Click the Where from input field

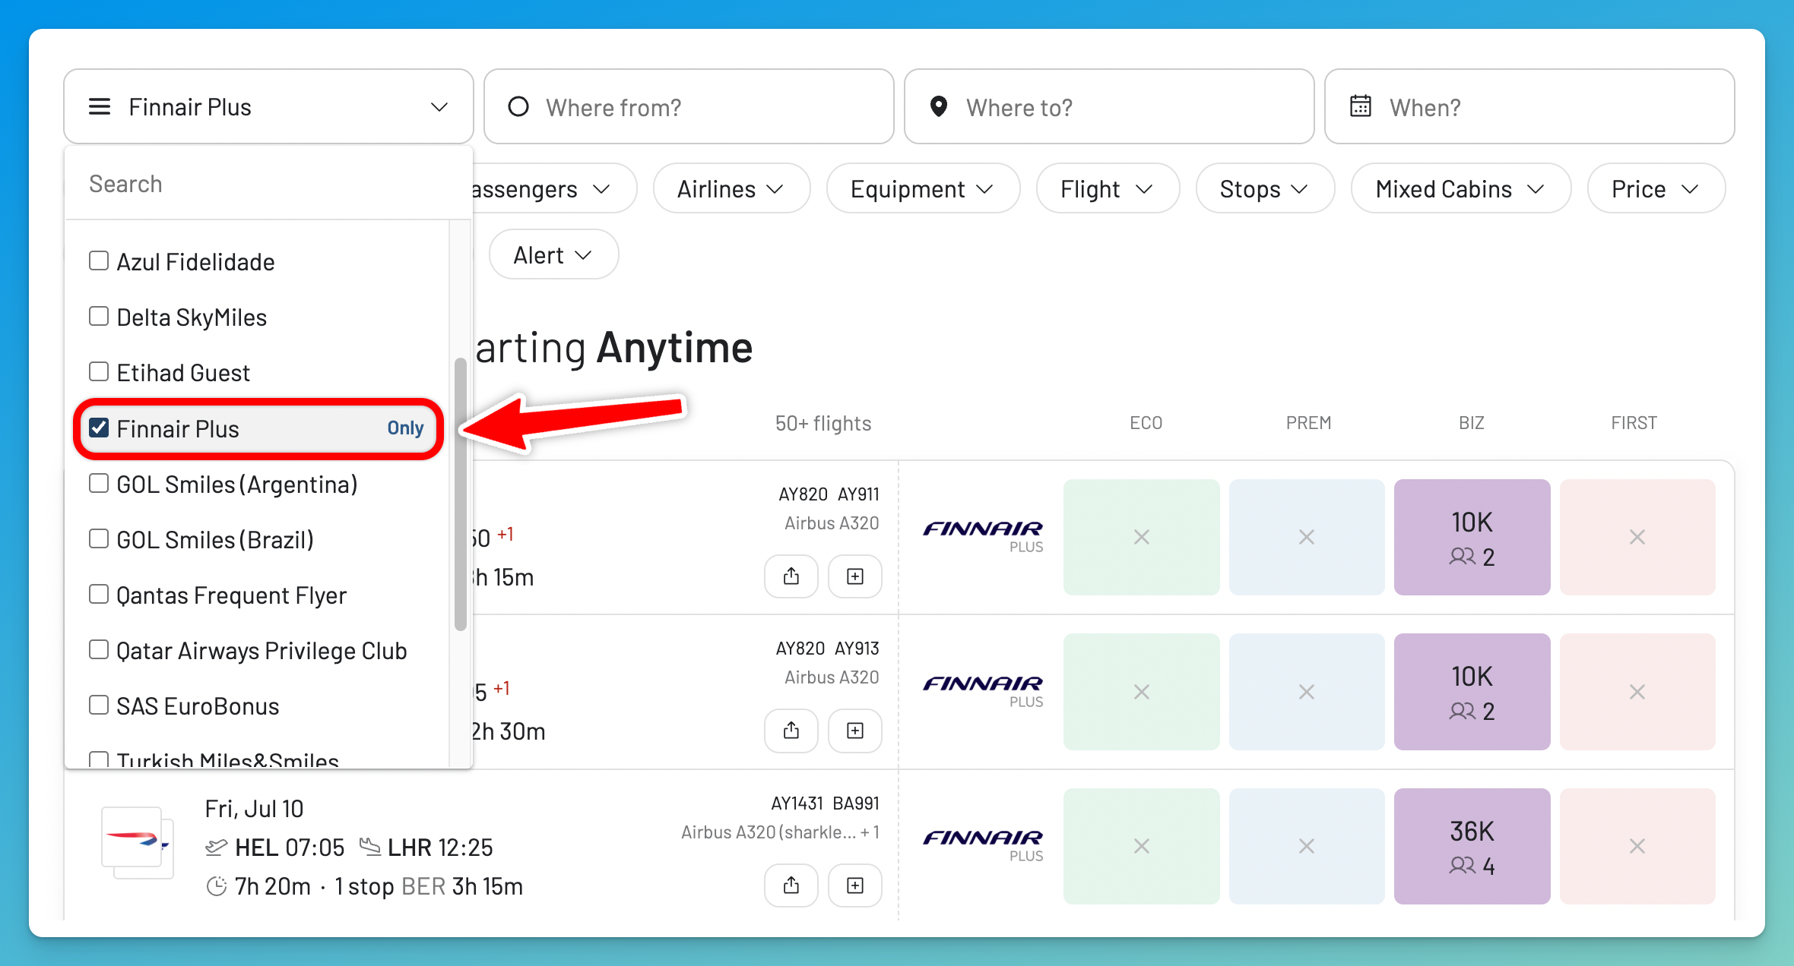click(689, 106)
